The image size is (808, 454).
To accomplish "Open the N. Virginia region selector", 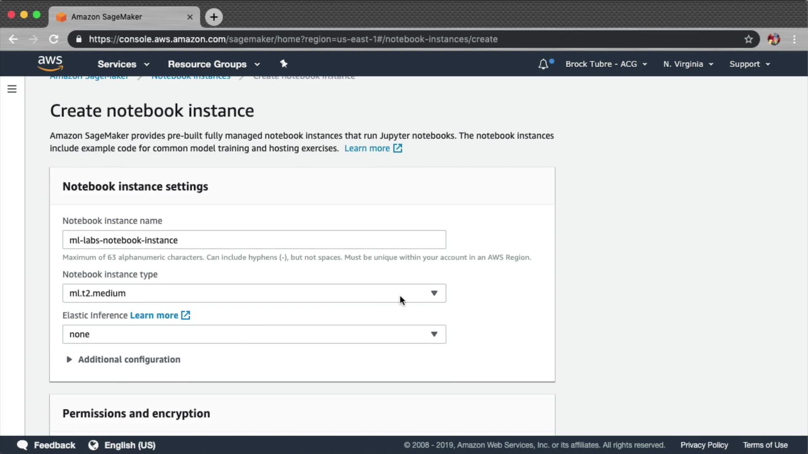I will [x=688, y=64].
